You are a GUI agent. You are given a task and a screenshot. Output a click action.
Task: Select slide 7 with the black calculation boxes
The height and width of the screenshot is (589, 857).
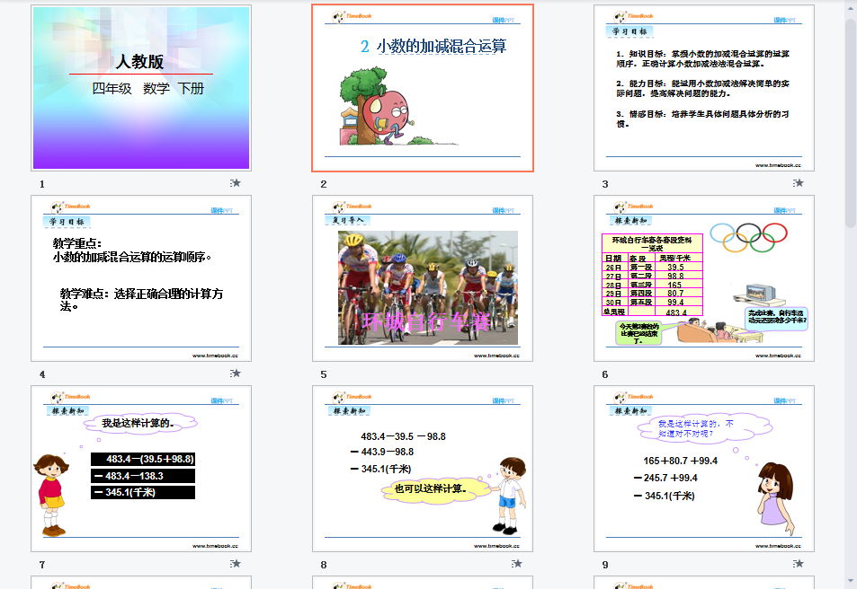pos(141,469)
